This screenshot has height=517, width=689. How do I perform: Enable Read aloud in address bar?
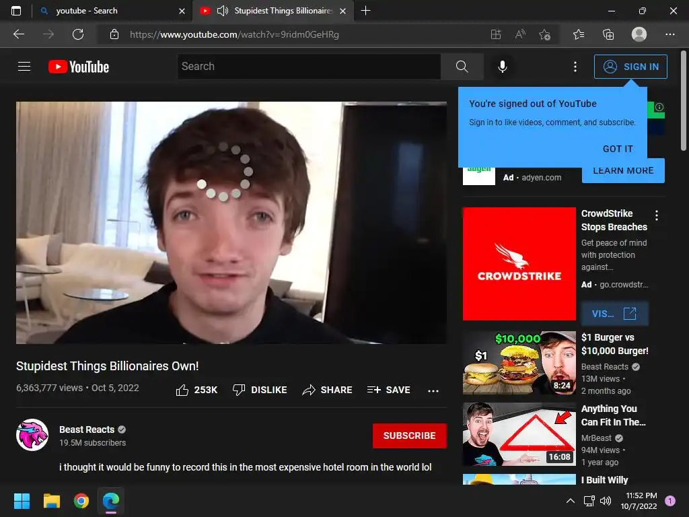[x=520, y=34]
